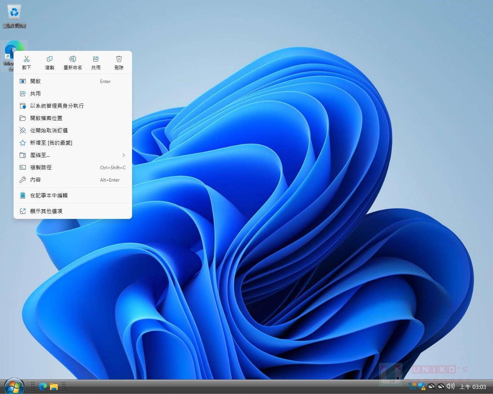Click the taskbar clock 上午 03:03
Image resolution: width=493 pixels, height=394 pixels.
tap(473, 387)
